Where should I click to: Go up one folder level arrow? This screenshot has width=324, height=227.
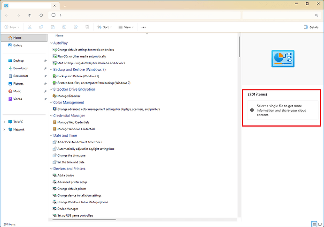[30, 15]
